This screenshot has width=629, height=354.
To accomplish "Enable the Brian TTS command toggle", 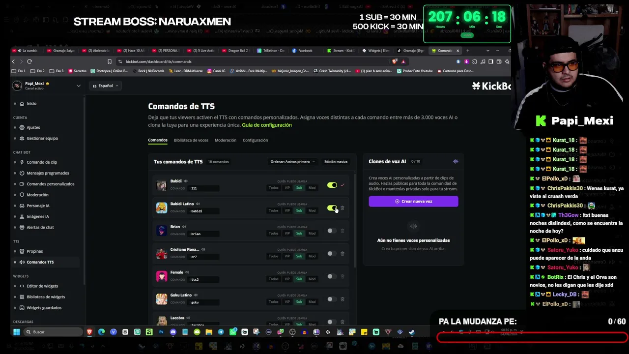I will 332,231.
